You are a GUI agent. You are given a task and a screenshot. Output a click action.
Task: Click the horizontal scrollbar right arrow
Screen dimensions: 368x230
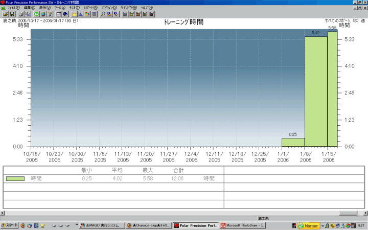363,212
